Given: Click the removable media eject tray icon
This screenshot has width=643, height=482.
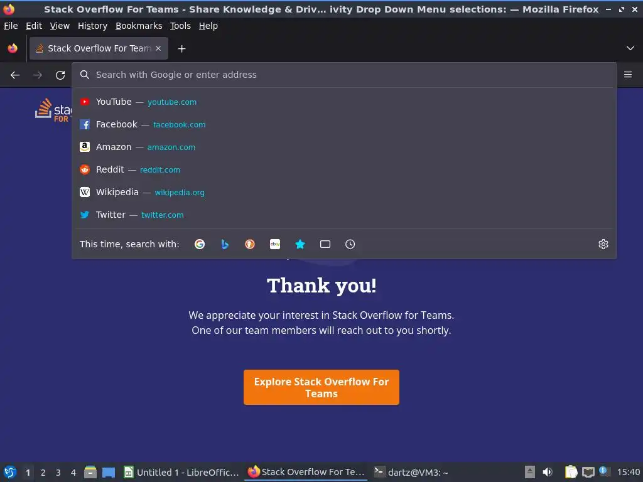Looking at the screenshot, I should 530,472.
